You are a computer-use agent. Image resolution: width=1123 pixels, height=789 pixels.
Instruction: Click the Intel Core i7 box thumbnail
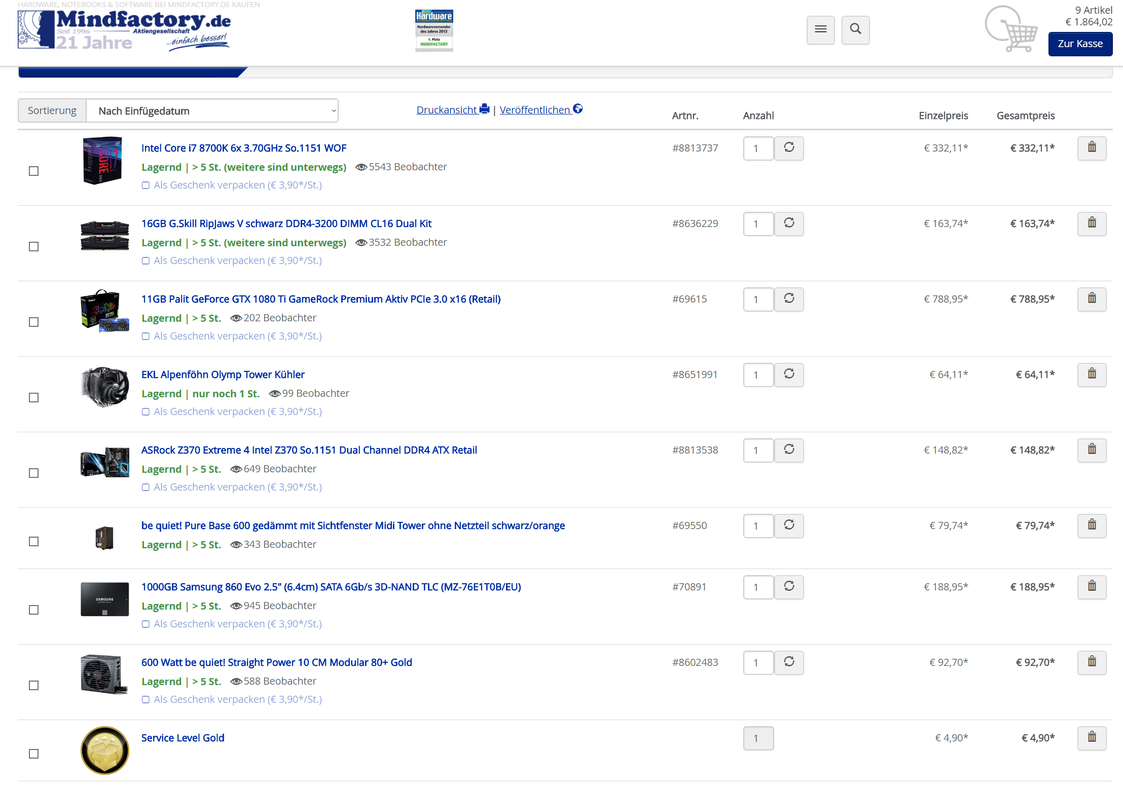coord(102,160)
